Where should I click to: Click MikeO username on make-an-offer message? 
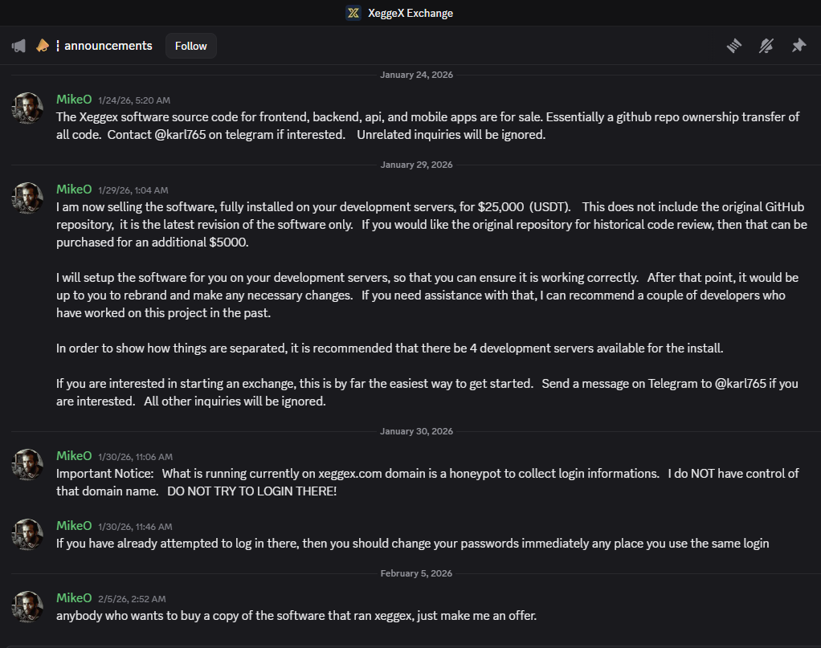74,598
